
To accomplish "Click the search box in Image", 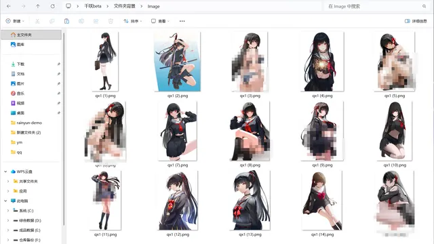I will tap(376, 6).
